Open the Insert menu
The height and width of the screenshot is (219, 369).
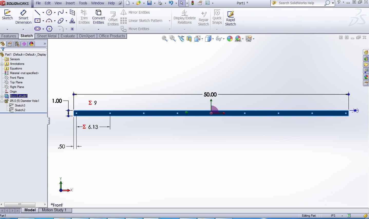coord(70,3)
